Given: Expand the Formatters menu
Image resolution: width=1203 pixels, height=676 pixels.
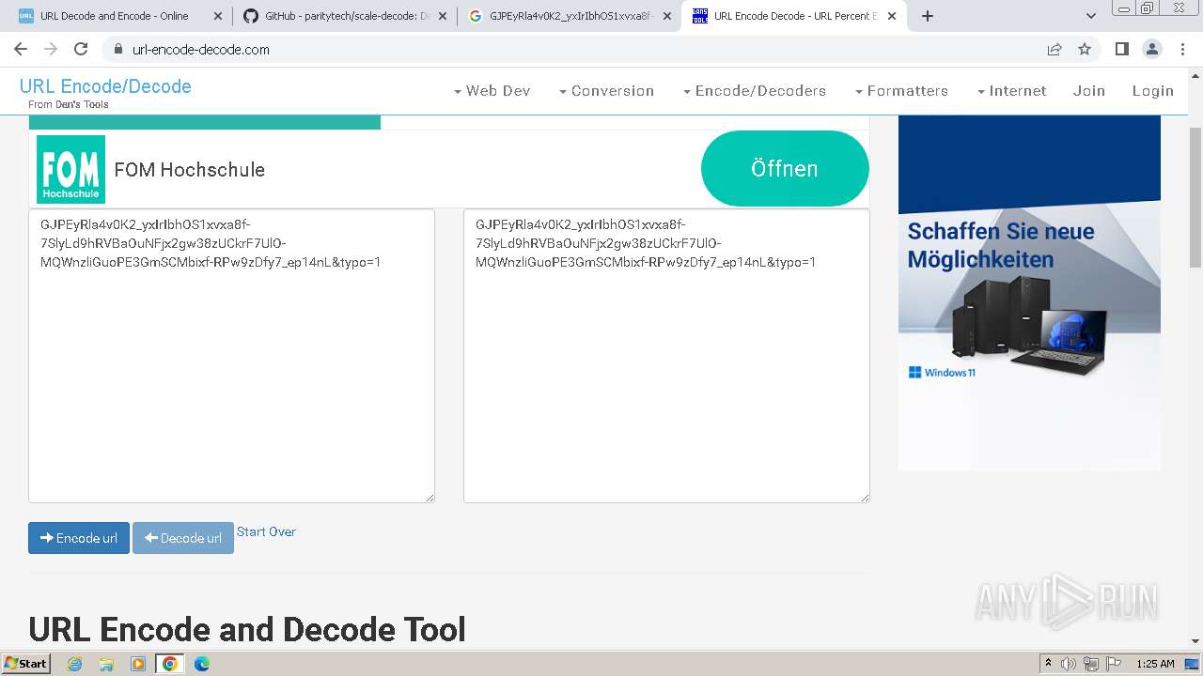Looking at the screenshot, I should [x=901, y=91].
